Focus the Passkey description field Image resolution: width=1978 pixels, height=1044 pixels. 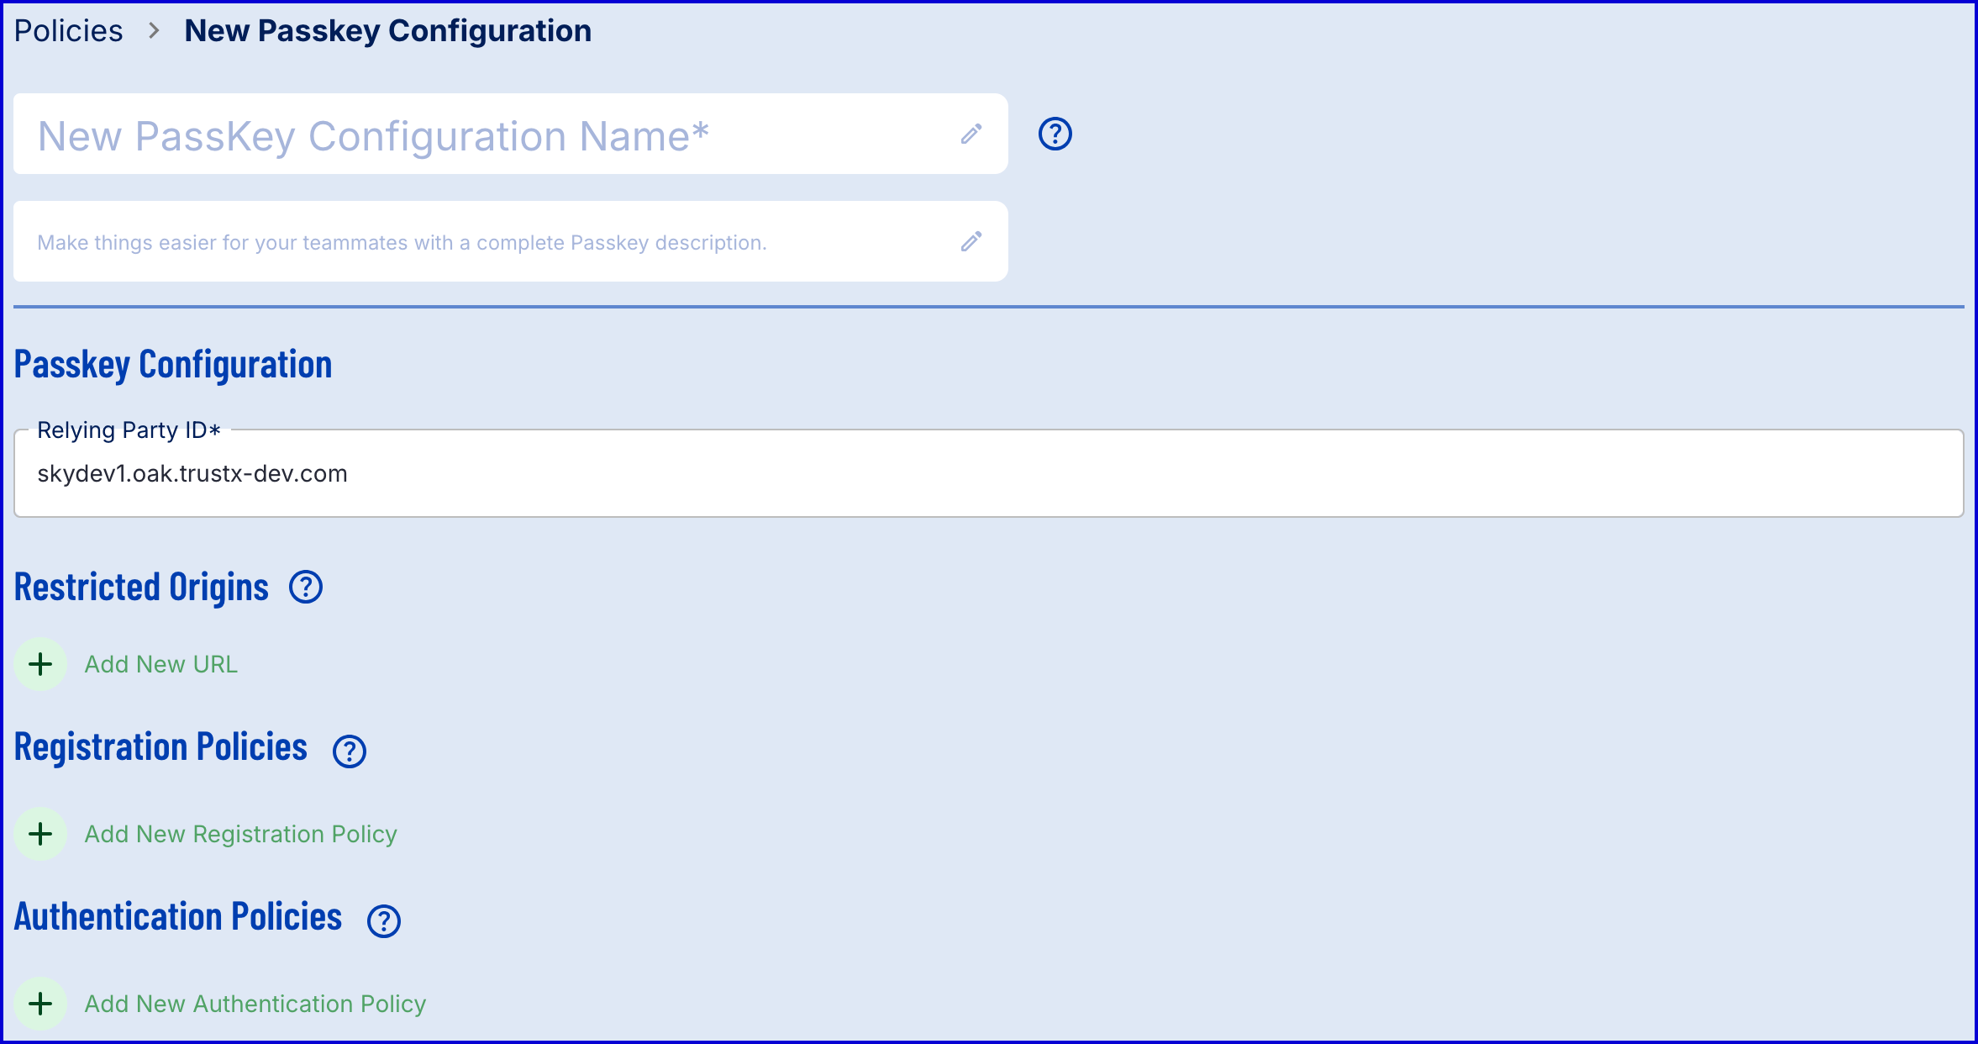point(487,242)
